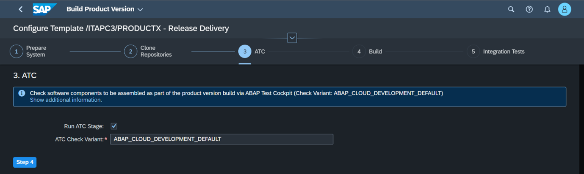Click the back arrow in header
Viewport: 584px width, 174px height.
tap(20, 9)
